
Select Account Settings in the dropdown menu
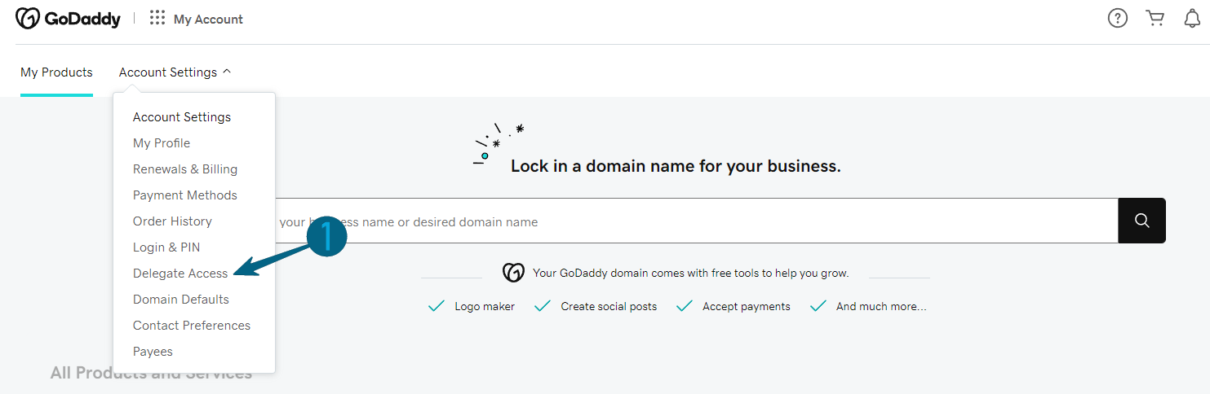point(182,117)
